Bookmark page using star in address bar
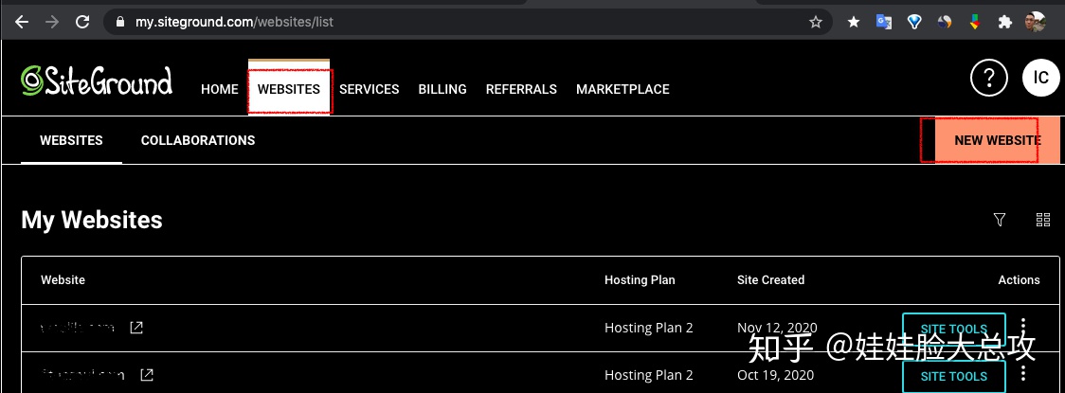 click(816, 22)
